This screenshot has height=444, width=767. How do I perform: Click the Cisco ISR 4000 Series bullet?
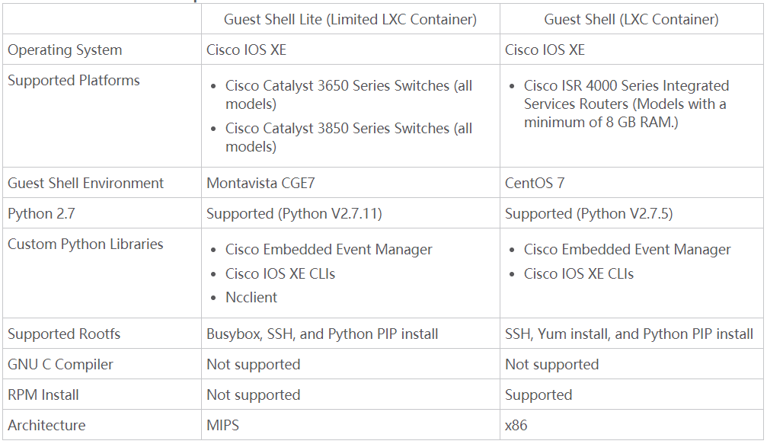click(x=626, y=104)
